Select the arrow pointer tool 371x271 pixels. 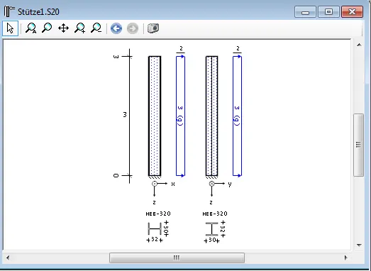click(x=10, y=28)
